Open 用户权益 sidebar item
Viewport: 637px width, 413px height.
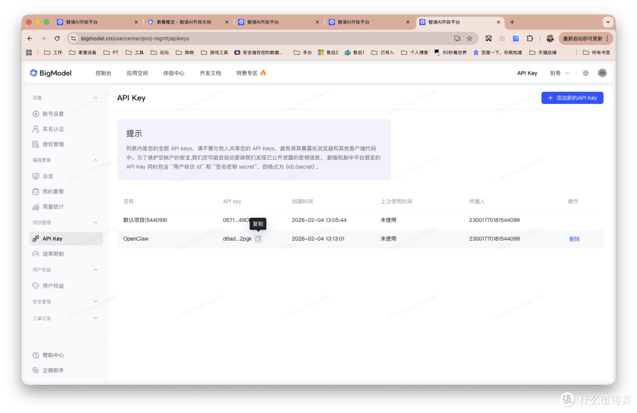[48, 286]
